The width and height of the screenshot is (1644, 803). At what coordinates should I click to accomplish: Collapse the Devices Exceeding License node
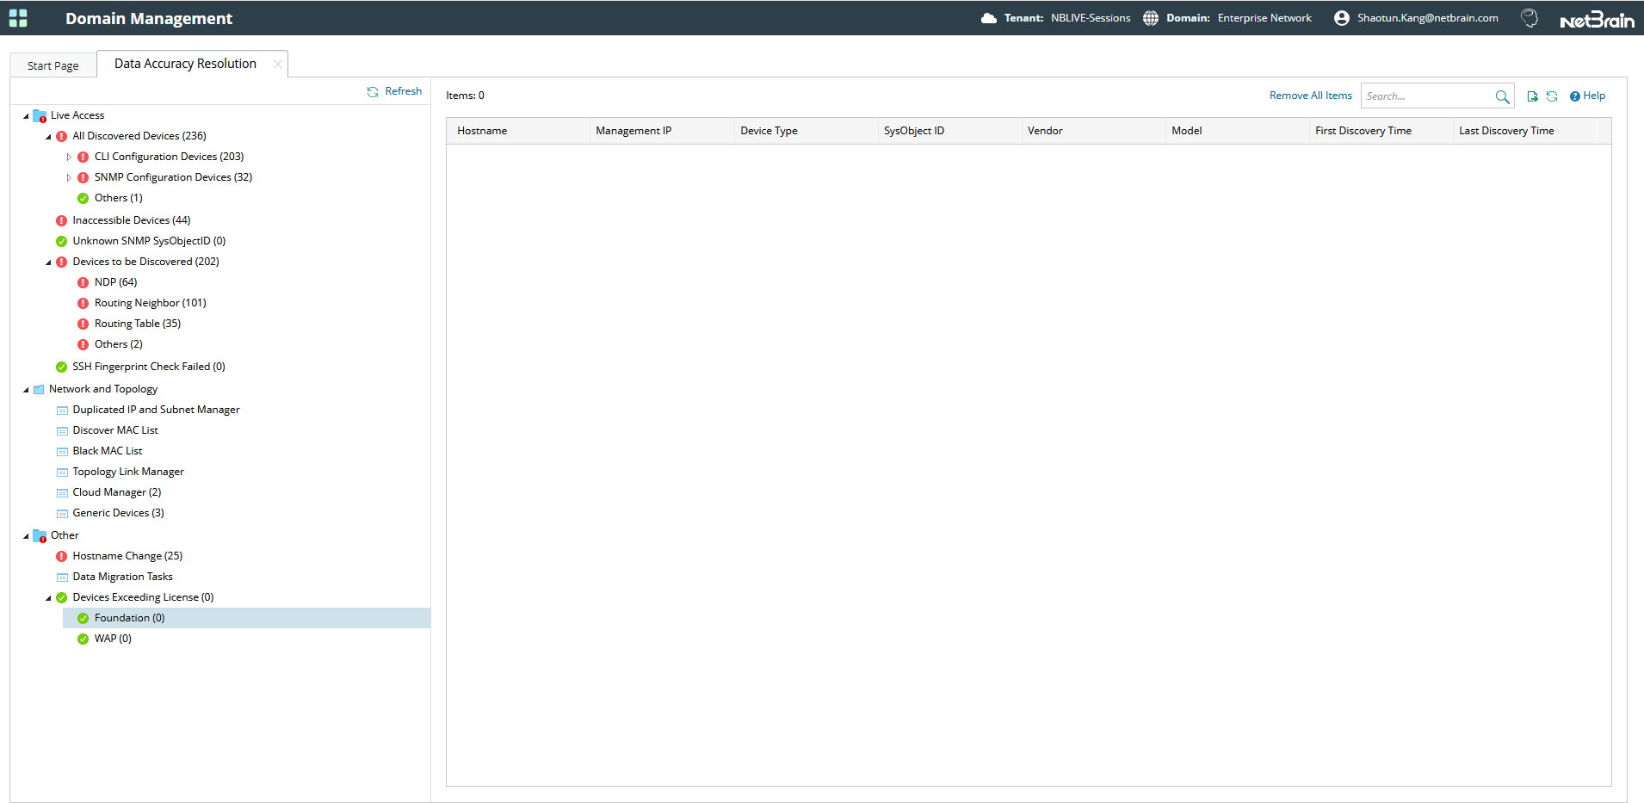(48, 598)
